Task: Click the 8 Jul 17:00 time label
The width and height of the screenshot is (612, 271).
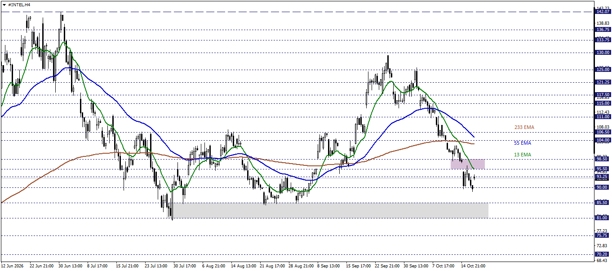Action: (x=98, y=266)
